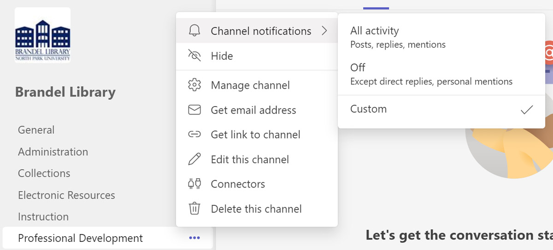Open the General channel
Screen dimensions: 553x250
point(36,130)
